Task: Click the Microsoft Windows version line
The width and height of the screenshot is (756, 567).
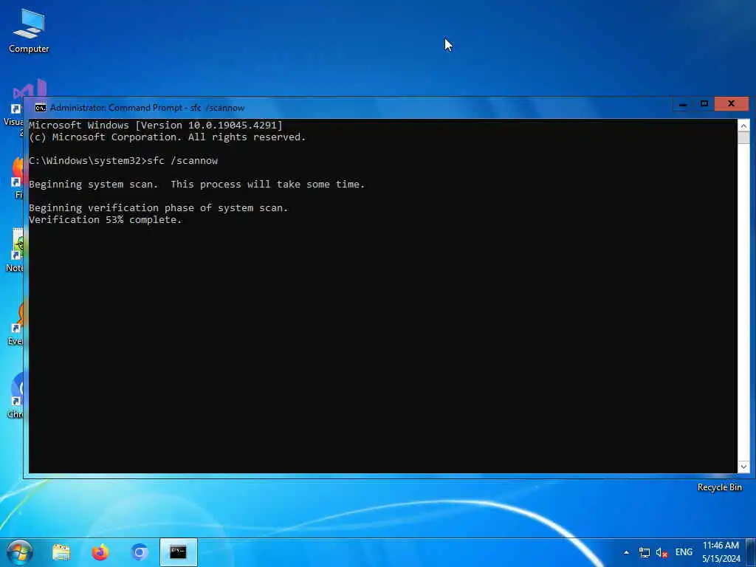Action: (155, 126)
